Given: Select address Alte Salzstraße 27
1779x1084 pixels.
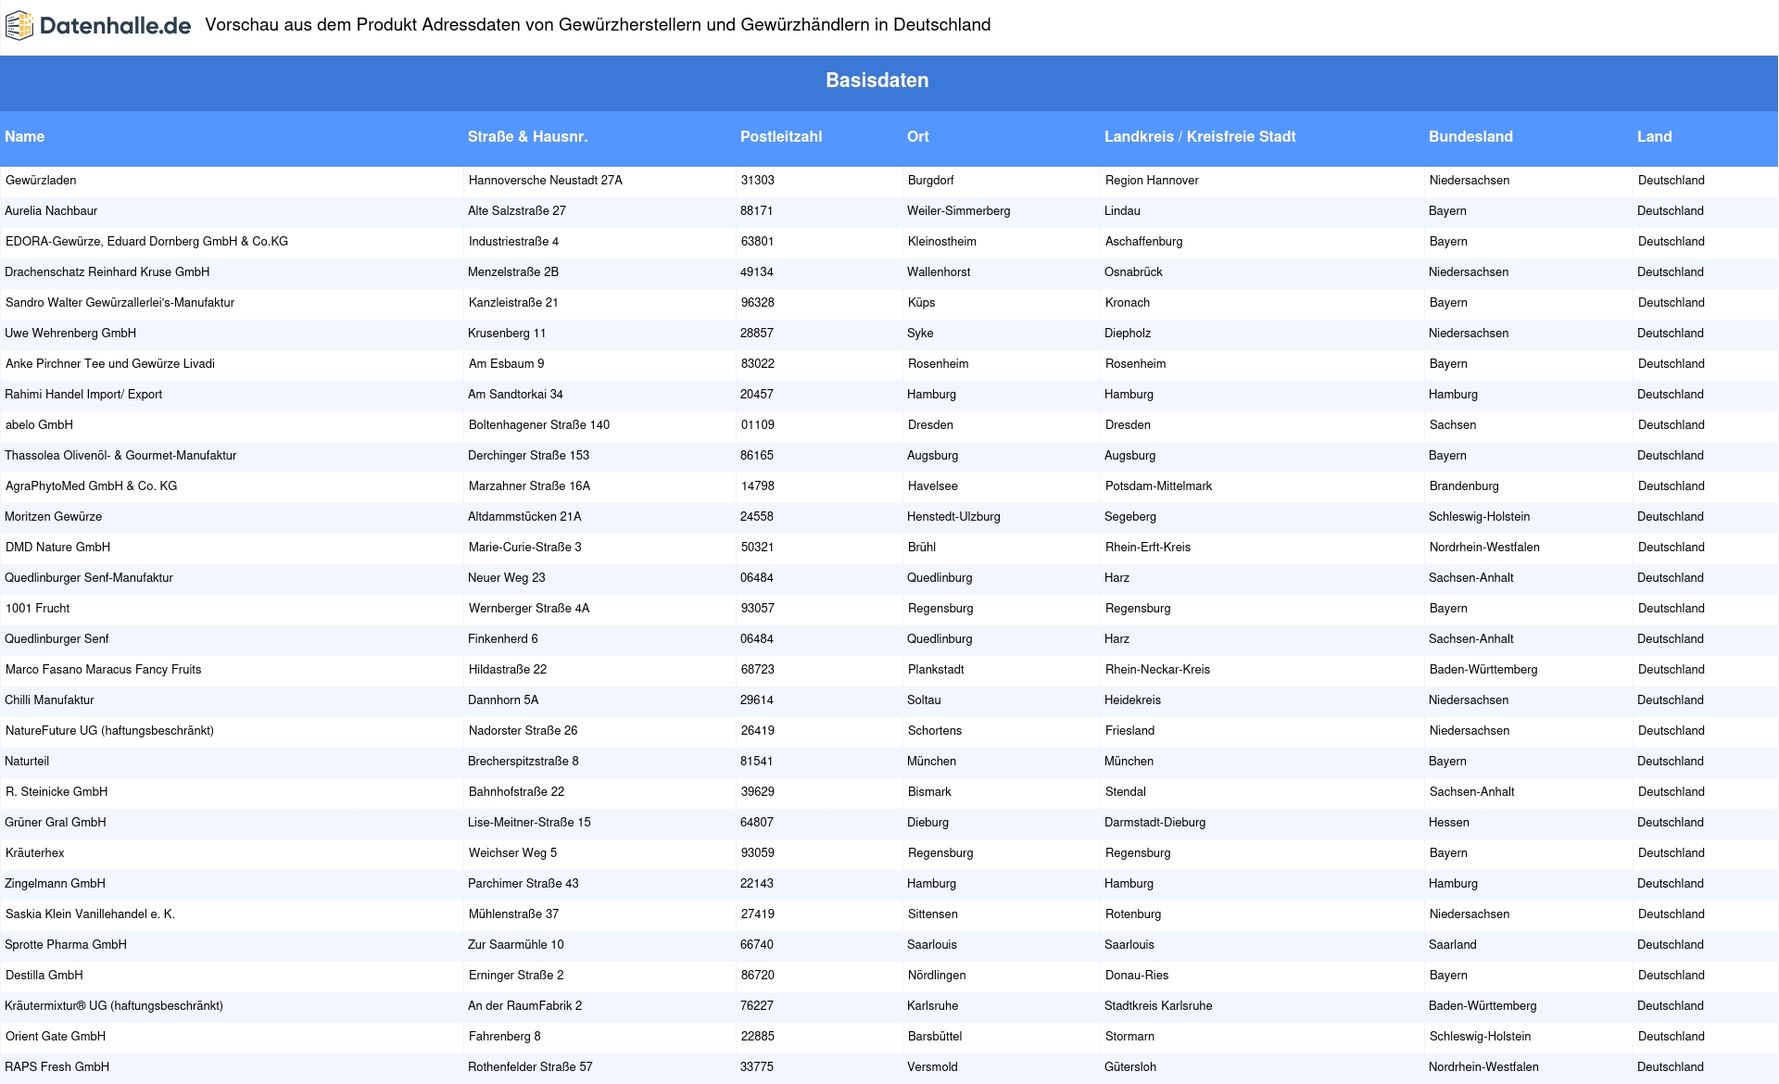Looking at the screenshot, I should 517,211.
